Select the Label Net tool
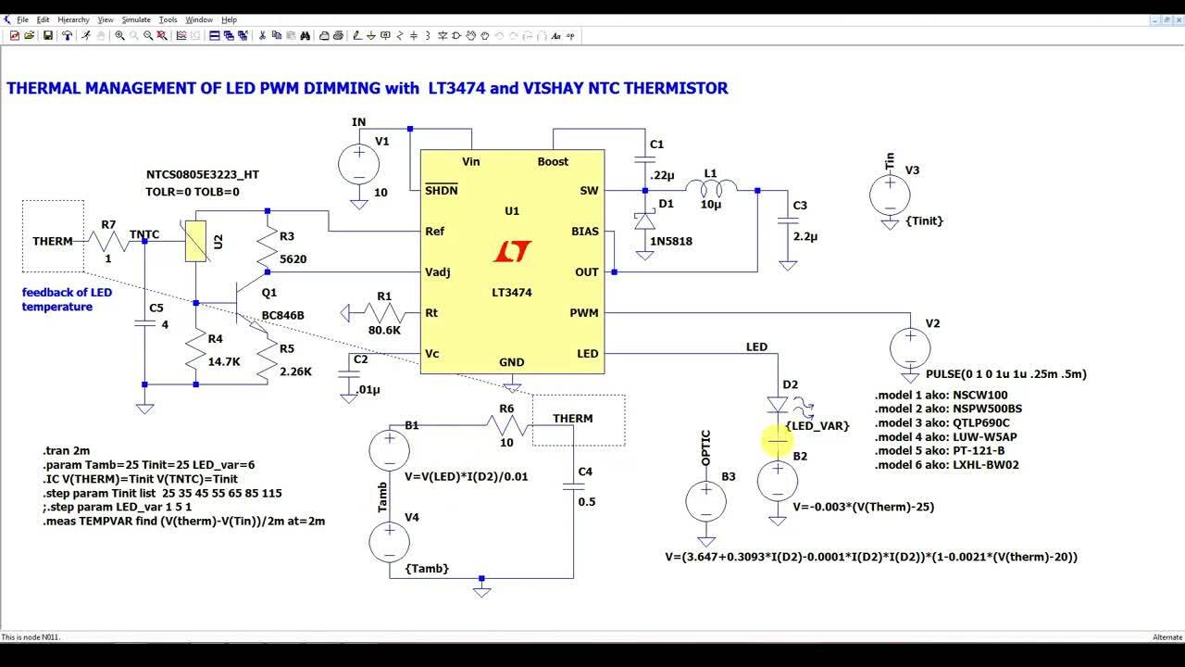The image size is (1185, 667). point(385,36)
